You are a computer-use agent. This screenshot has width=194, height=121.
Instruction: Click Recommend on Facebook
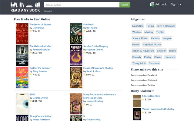tap(144, 75)
